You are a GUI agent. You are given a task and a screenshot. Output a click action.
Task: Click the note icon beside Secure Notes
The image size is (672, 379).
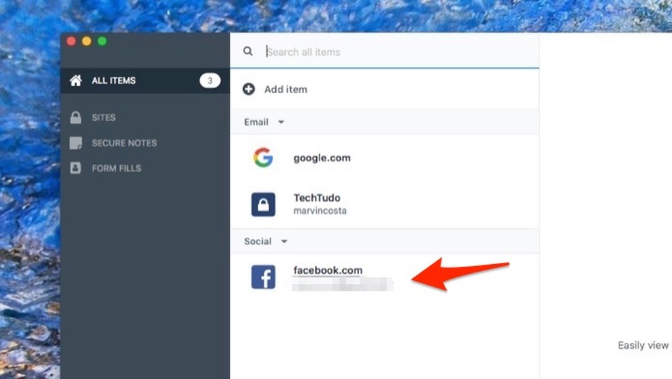click(x=76, y=143)
